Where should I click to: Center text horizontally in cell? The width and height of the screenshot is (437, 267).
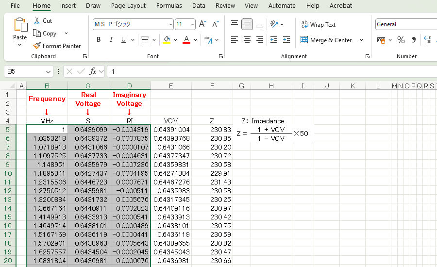click(x=247, y=40)
